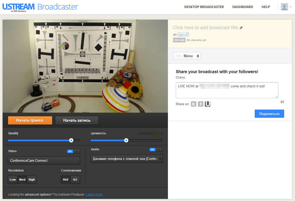This screenshot has width=295, height=201.
Task: Click the OFF-AIR status badge
Action: click(x=179, y=40)
